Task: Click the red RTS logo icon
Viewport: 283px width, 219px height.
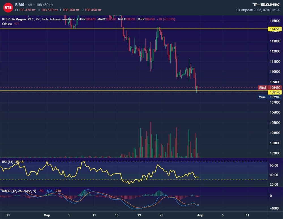Action: point(8,7)
